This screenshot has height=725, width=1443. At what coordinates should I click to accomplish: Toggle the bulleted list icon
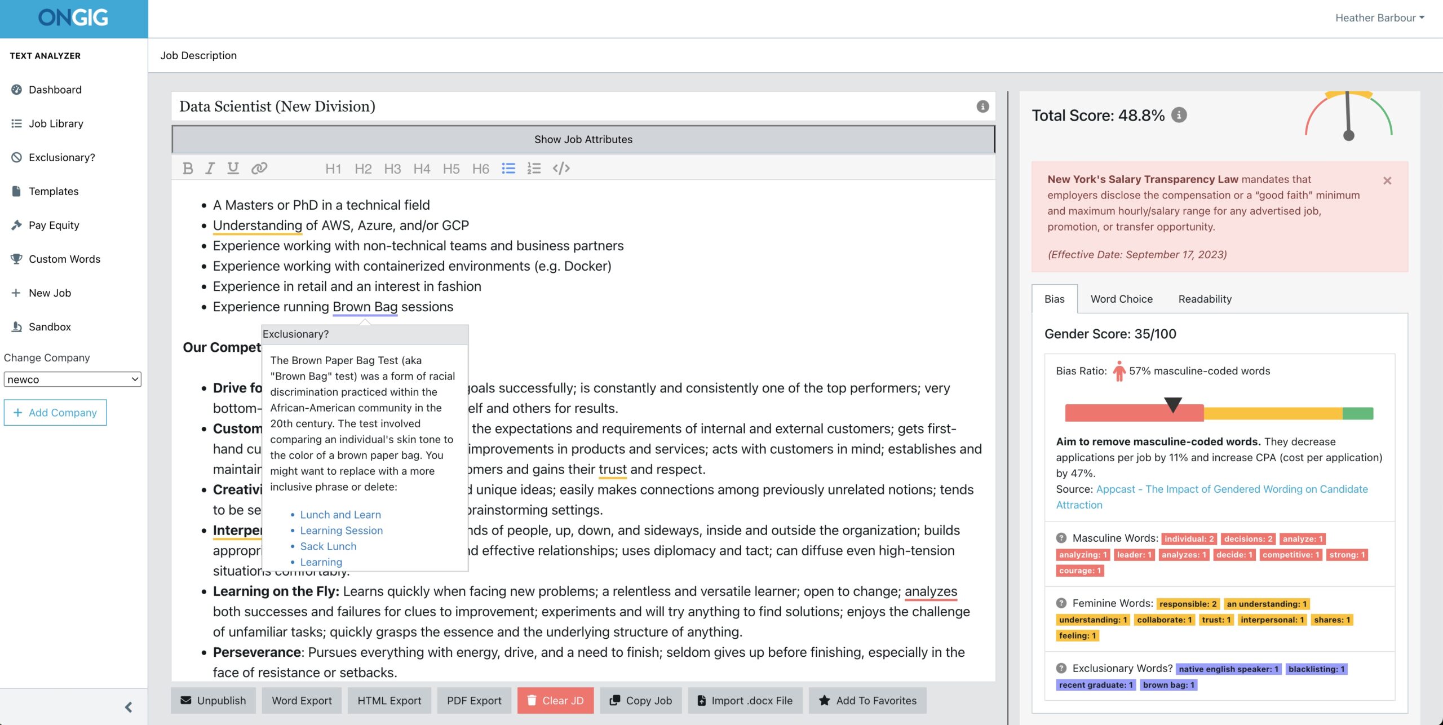tap(508, 169)
